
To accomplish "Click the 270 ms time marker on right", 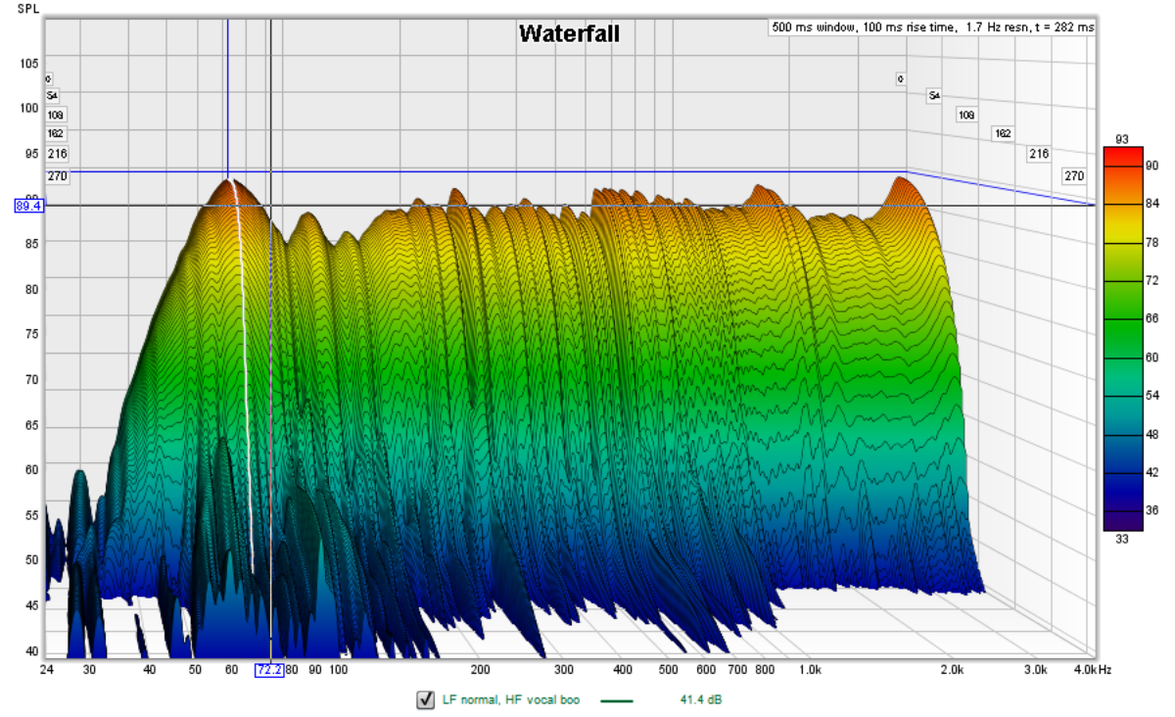I will [1074, 176].
